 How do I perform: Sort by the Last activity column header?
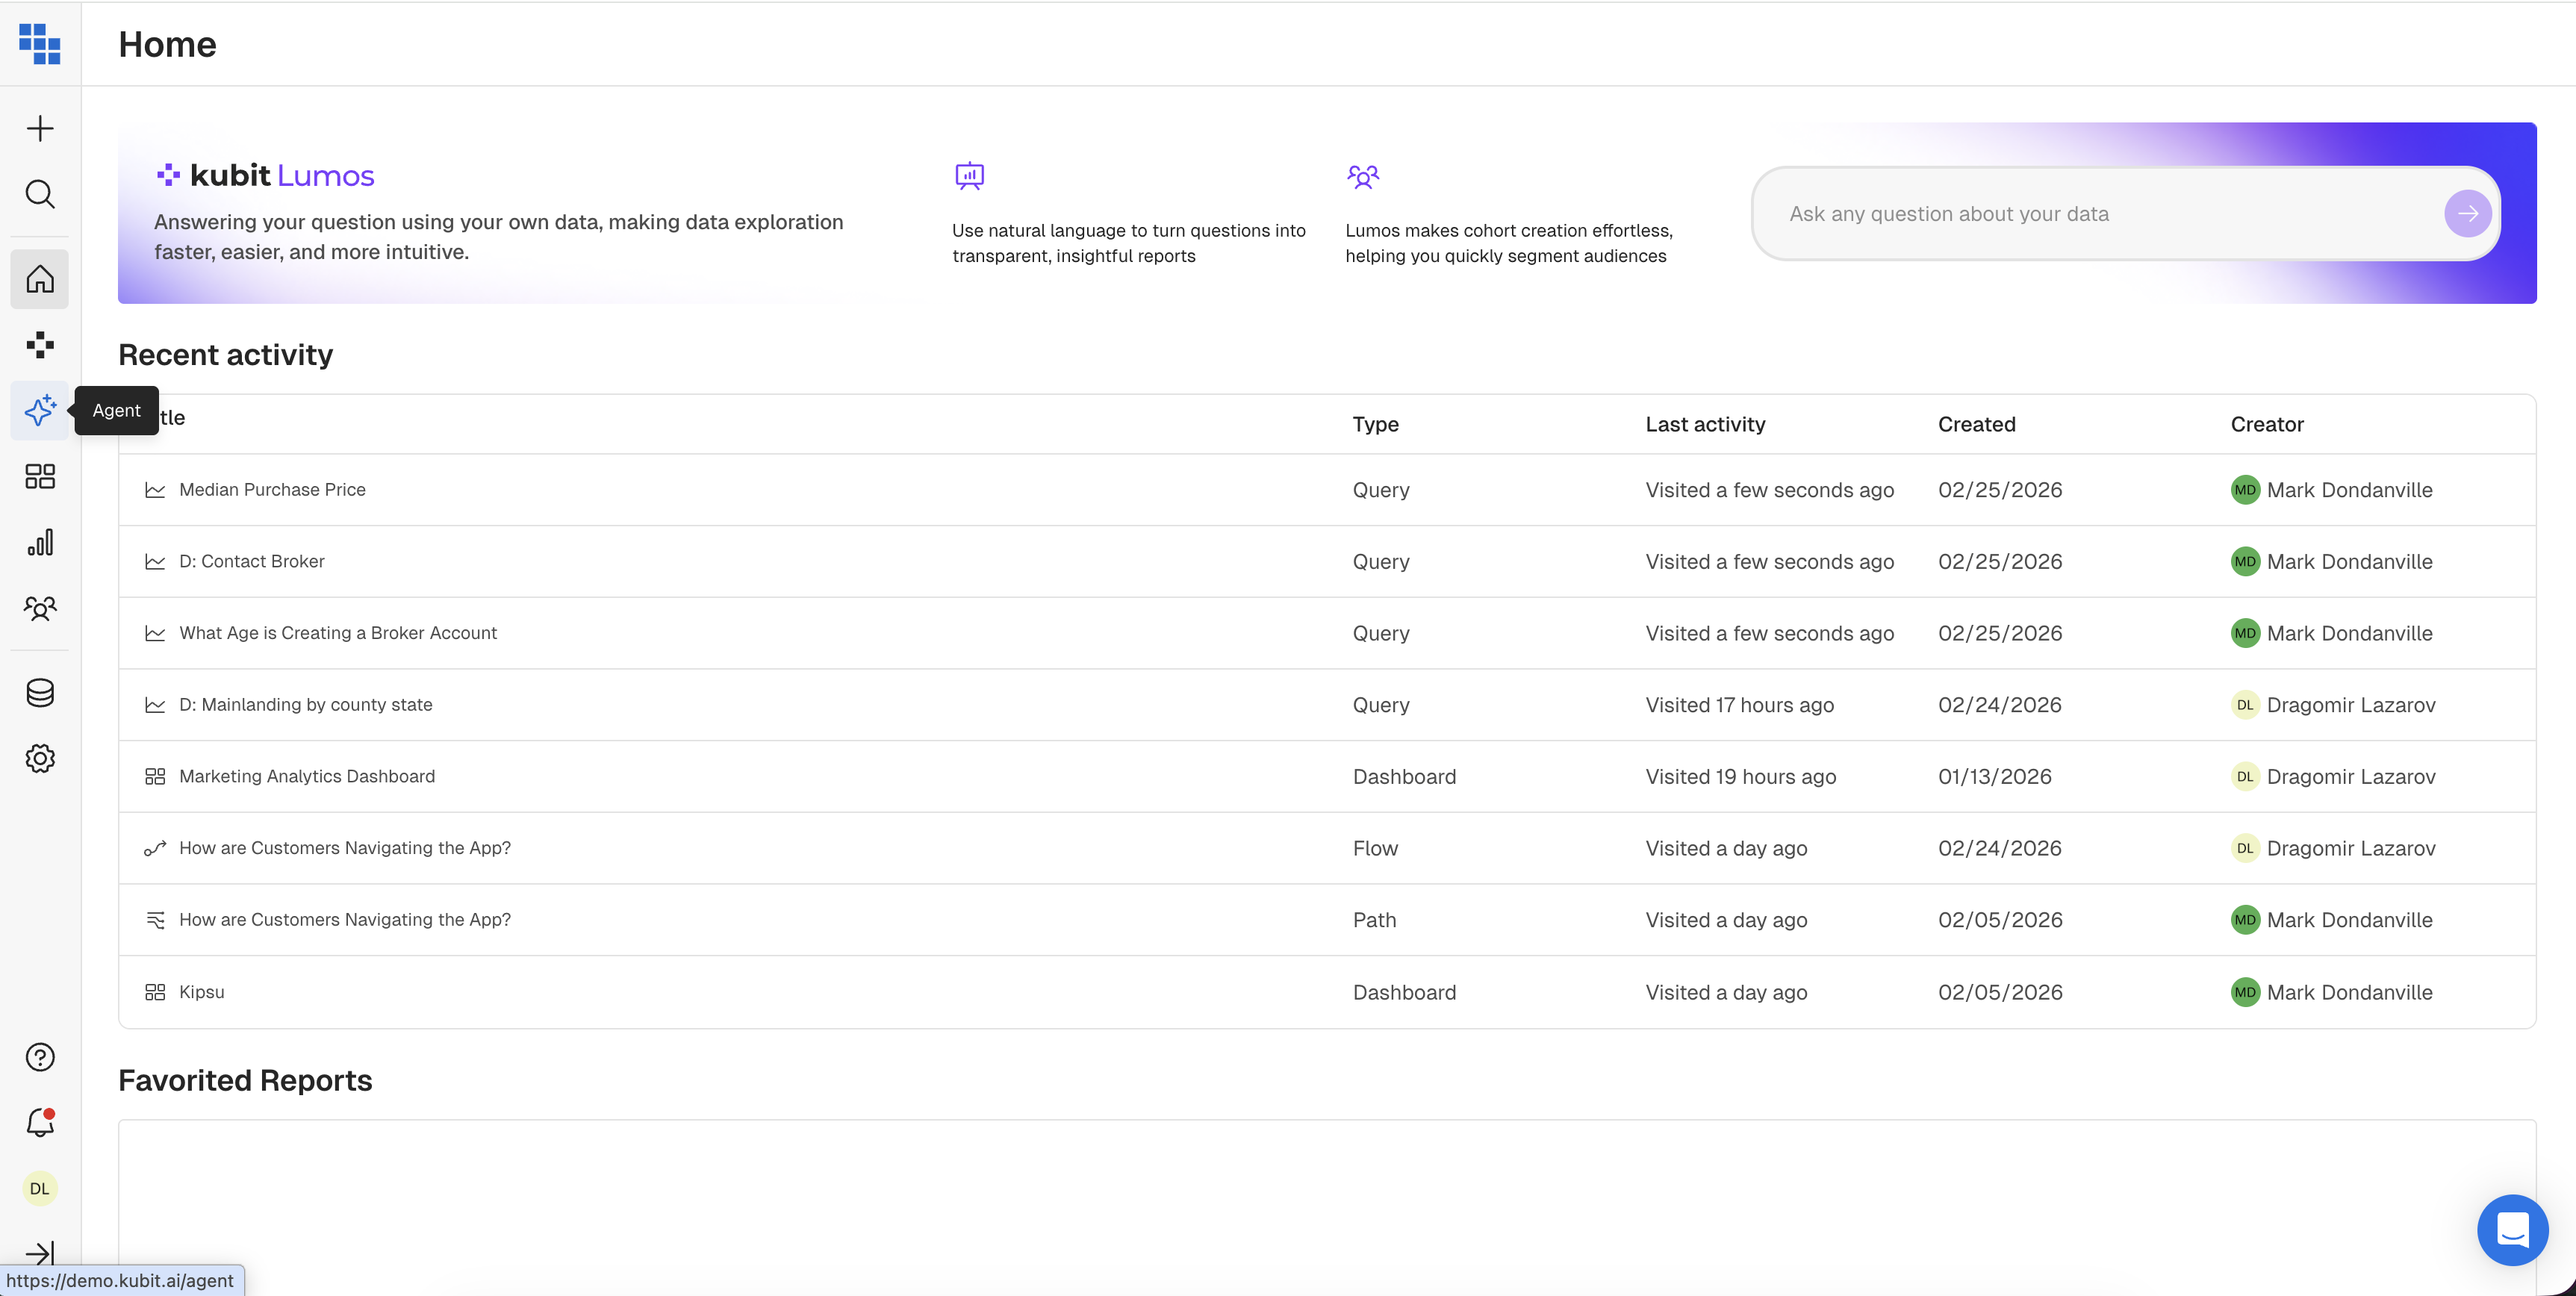[1705, 424]
